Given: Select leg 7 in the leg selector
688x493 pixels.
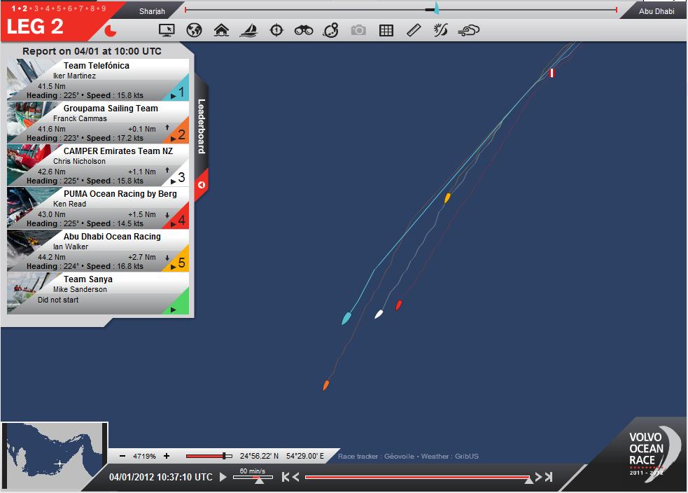Looking at the screenshot, I should click(x=81, y=8).
